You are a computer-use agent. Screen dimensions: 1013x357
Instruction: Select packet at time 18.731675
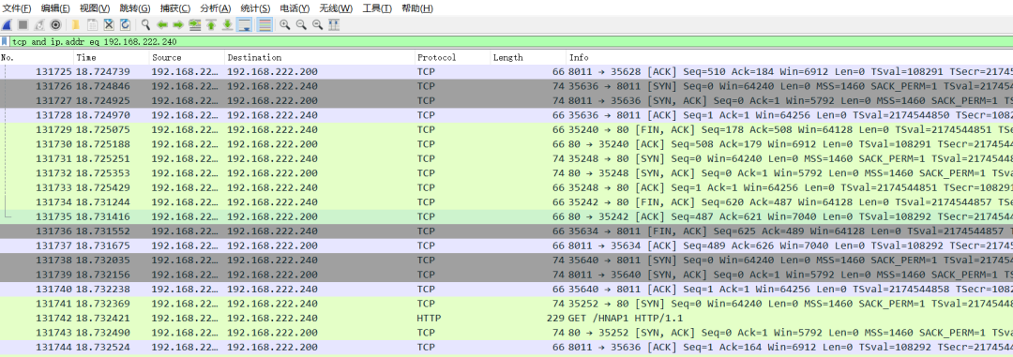coord(506,245)
